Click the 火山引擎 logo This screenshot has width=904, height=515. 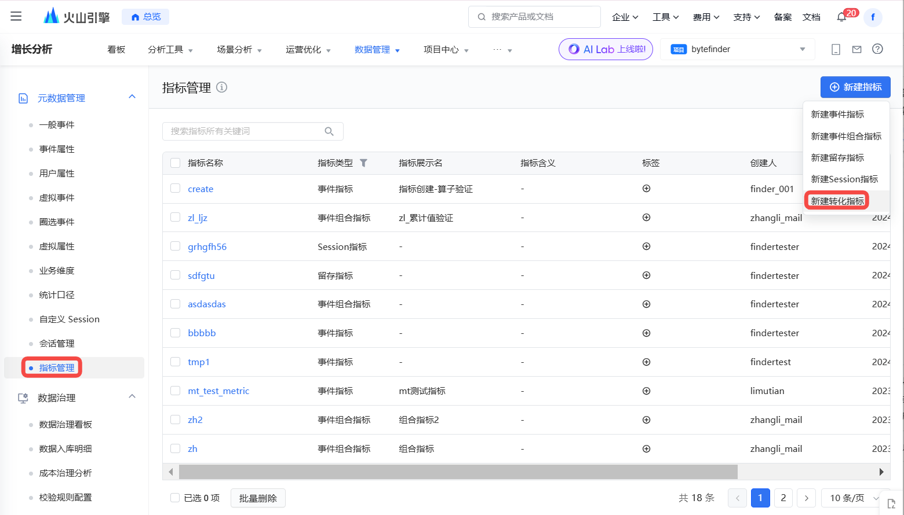coord(76,16)
